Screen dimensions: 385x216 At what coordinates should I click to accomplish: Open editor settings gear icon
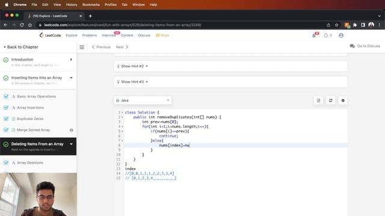click(343, 100)
